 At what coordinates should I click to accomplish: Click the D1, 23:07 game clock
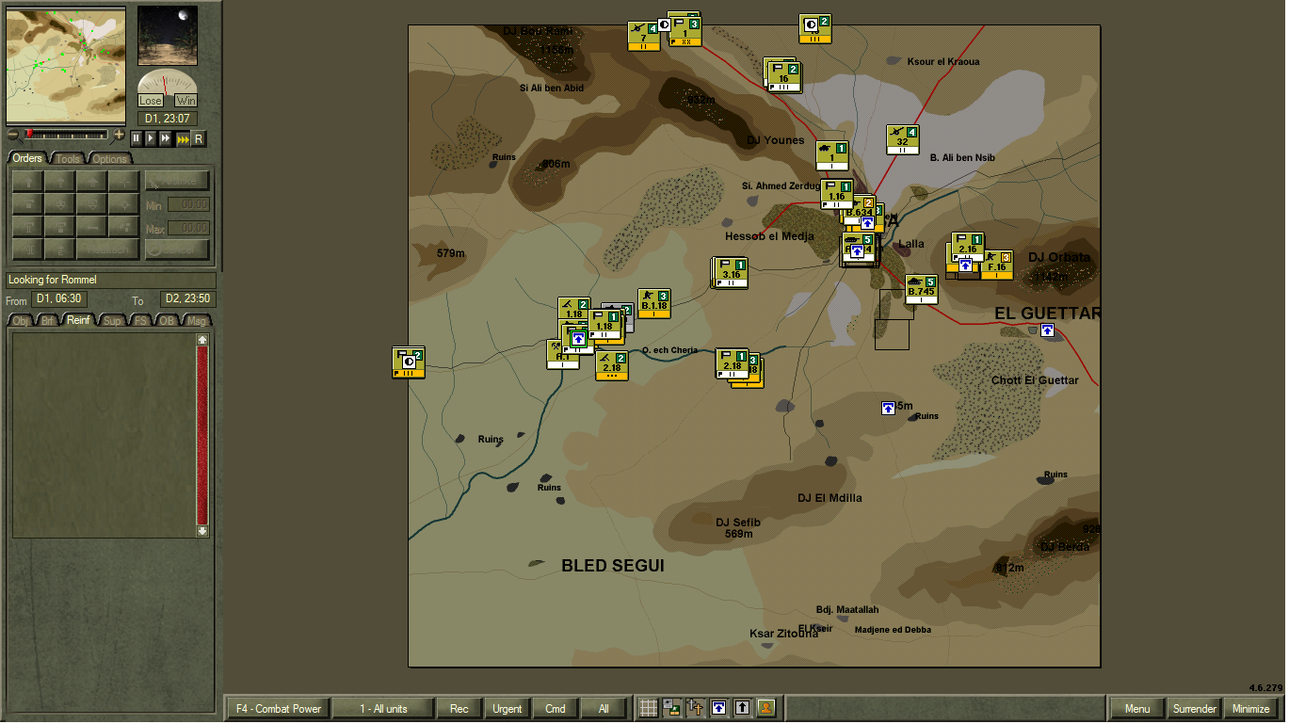pyautogui.click(x=166, y=119)
